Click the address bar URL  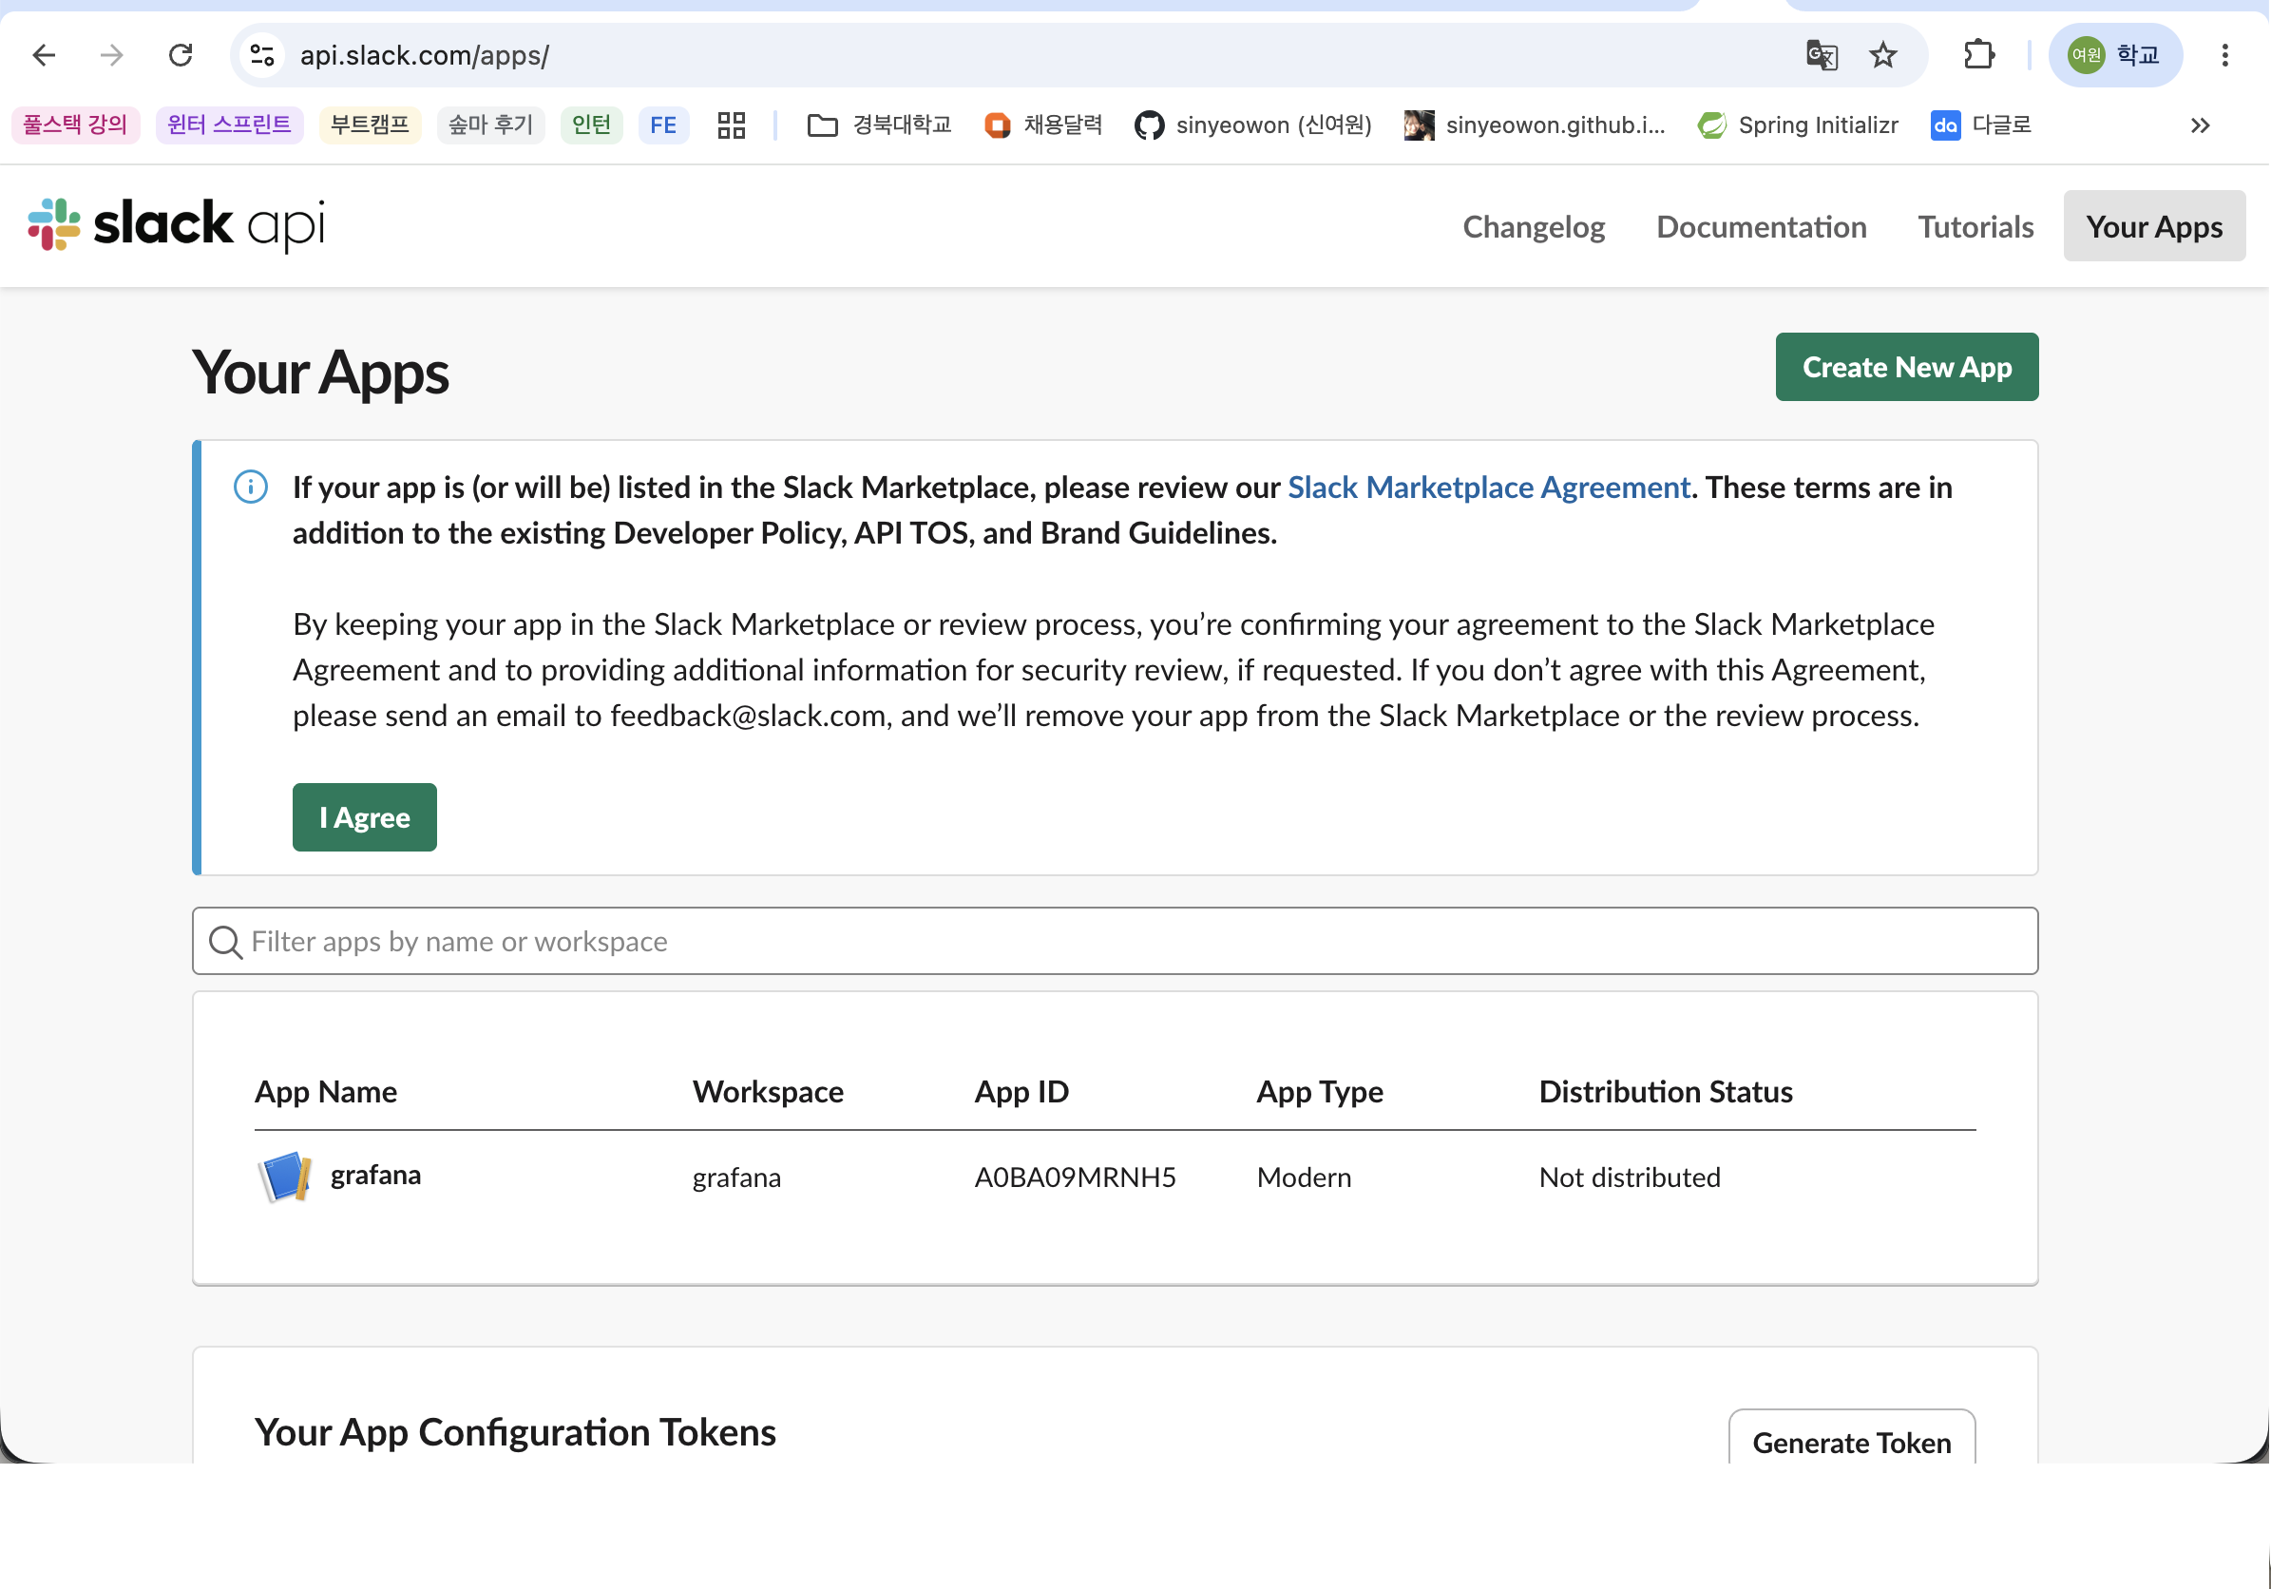click(425, 55)
